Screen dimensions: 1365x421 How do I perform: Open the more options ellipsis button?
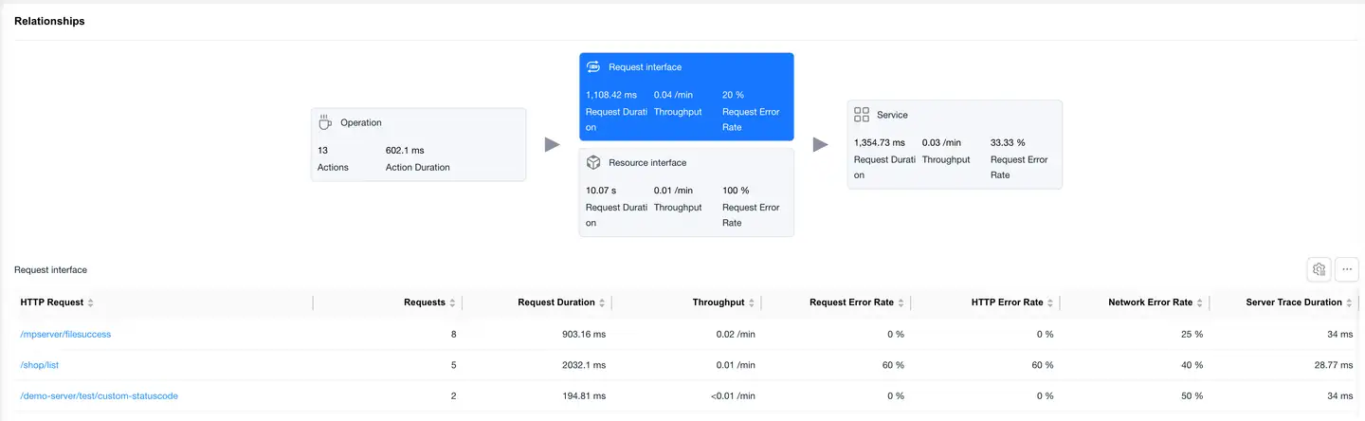point(1347,269)
